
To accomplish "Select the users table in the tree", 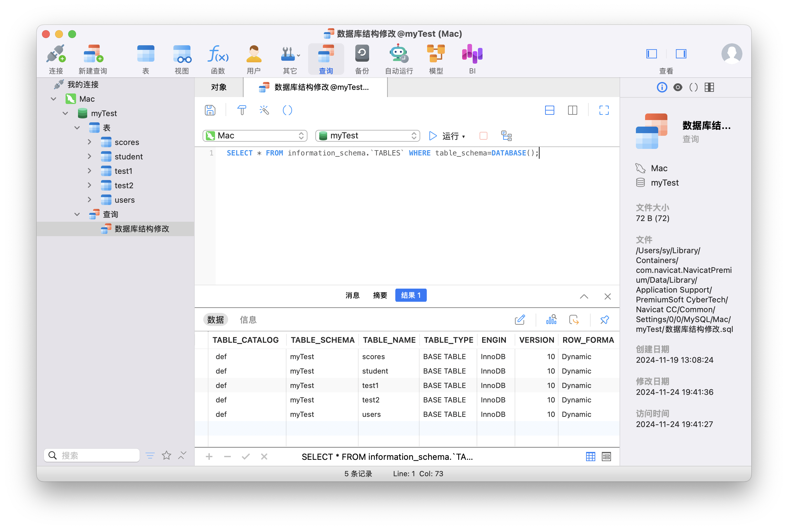I will pos(124,200).
